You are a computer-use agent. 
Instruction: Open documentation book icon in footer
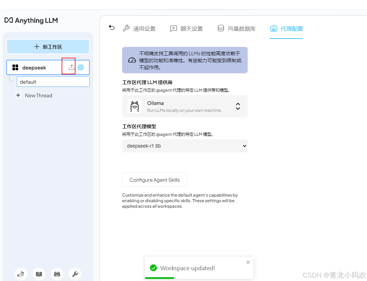point(39,274)
